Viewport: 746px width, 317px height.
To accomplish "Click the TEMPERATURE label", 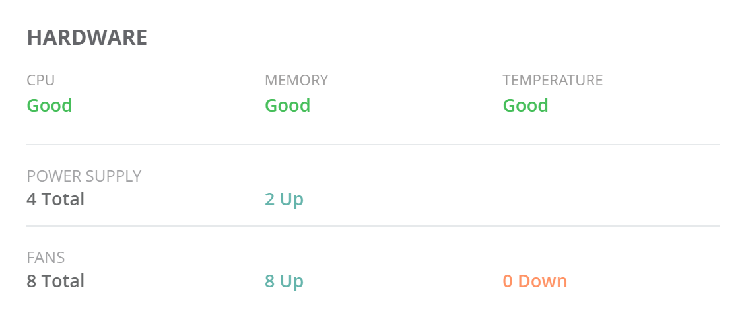I will (553, 81).
